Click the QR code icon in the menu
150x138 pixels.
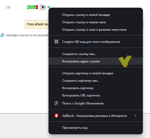pyautogui.click(x=56, y=42)
